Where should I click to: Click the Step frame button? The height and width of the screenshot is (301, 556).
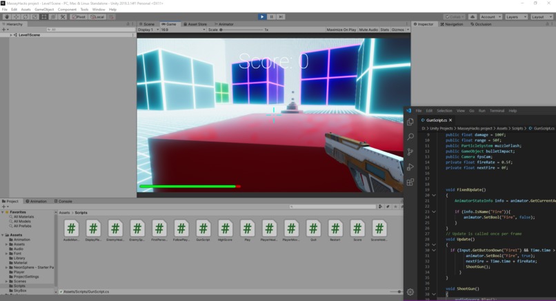pyautogui.click(x=281, y=17)
